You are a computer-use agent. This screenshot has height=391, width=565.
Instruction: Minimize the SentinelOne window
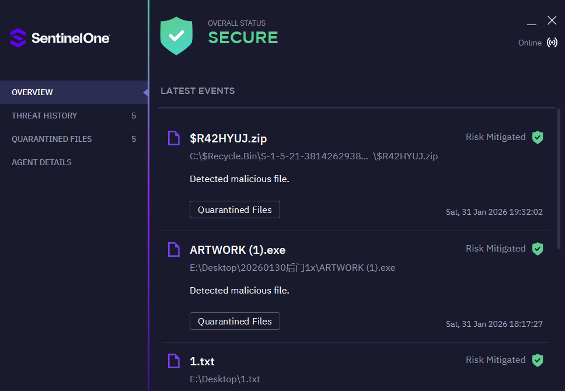point(532,22)
